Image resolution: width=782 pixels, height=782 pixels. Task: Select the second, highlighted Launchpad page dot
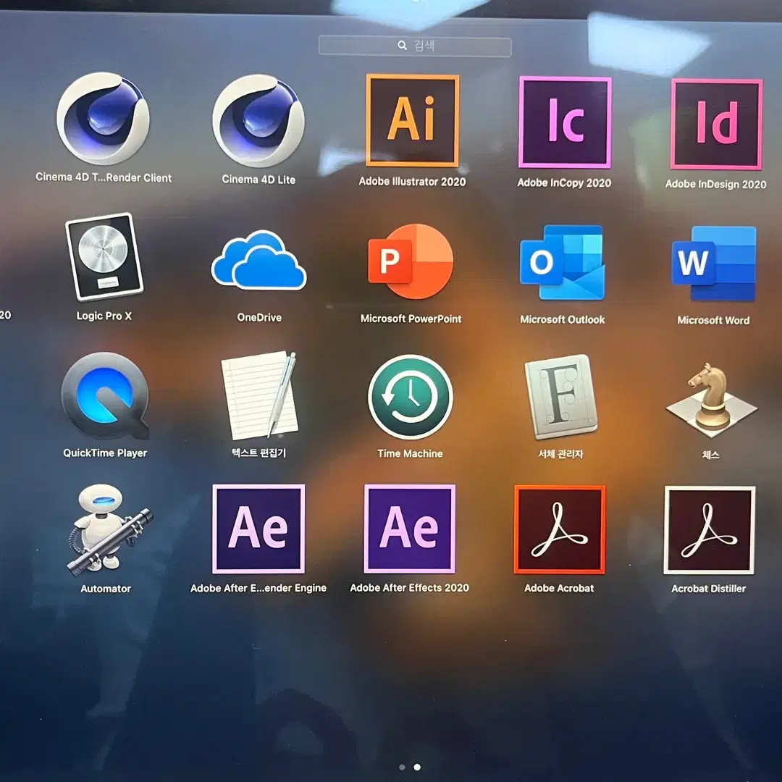click(x=417, y=767)
